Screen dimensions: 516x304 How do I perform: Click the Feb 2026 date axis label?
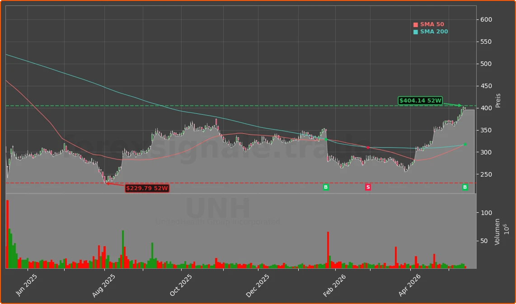click(x=334, y=285)
